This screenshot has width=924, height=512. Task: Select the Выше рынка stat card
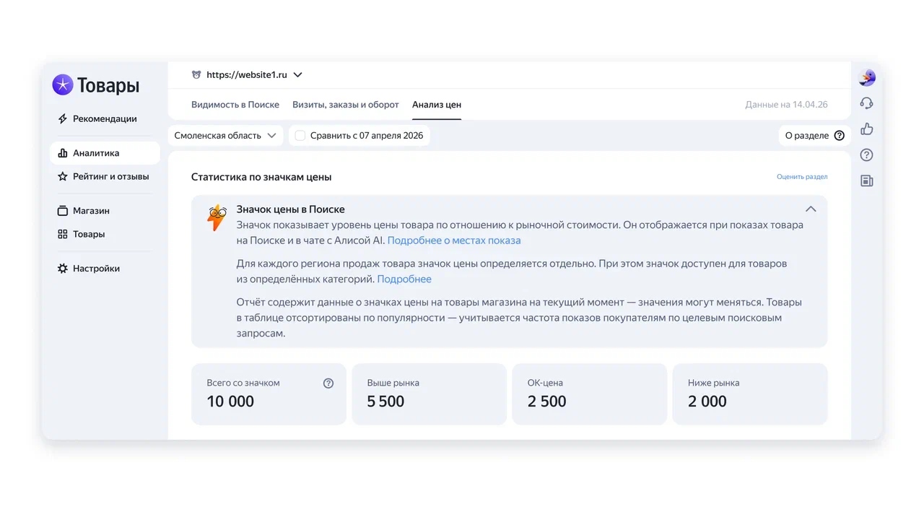(x=429, y=394)
